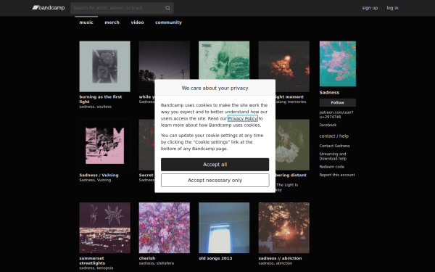This screenshot has height=272, width=435.
Task: Click the cherish album title
Action: (147, 258)
